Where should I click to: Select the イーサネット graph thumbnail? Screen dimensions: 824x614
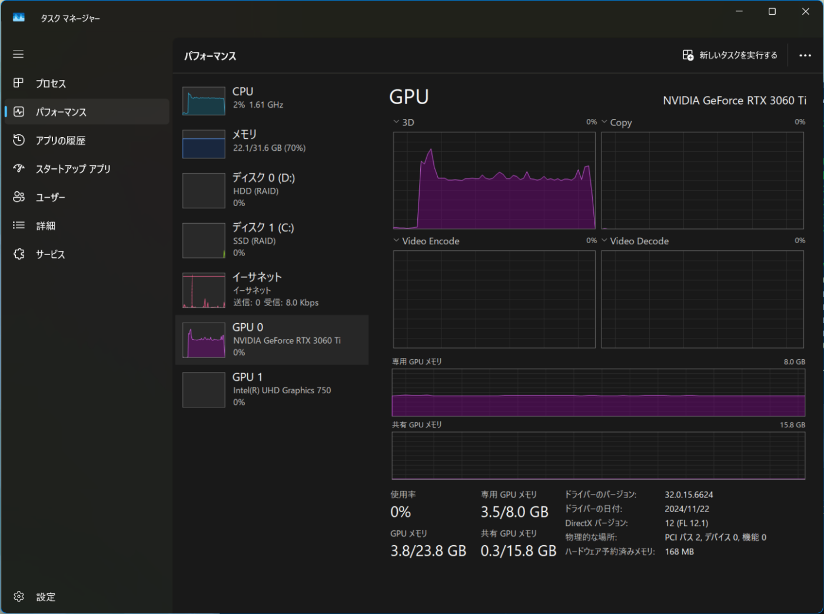pos(204,290)
